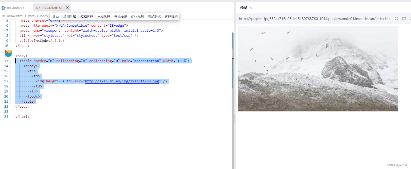Click the preview edit window icon
This screenshot has height=169, width=411.
click(404, 18)
